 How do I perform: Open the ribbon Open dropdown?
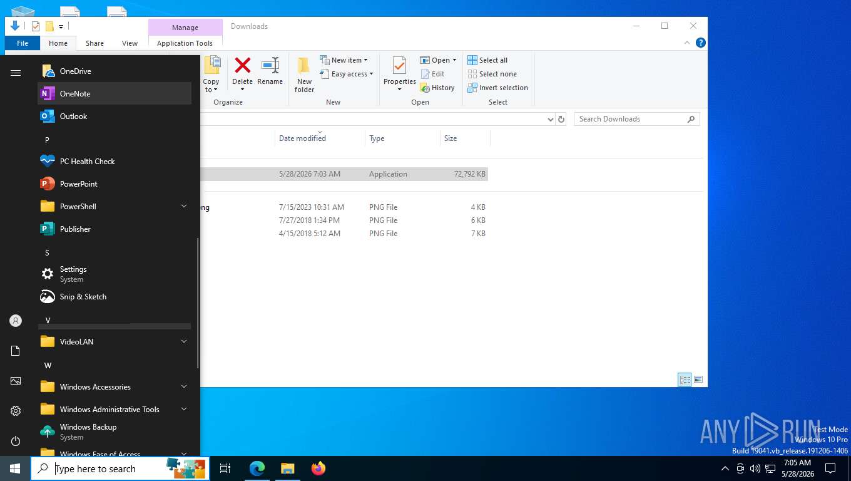[x=438, y=60]
